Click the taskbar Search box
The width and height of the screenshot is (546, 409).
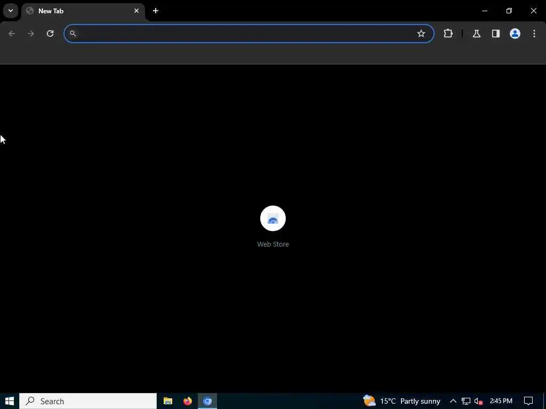click(88, 401)
